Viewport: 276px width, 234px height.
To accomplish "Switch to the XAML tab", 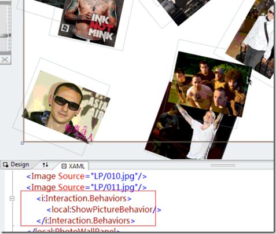I will tap(73, 166).
